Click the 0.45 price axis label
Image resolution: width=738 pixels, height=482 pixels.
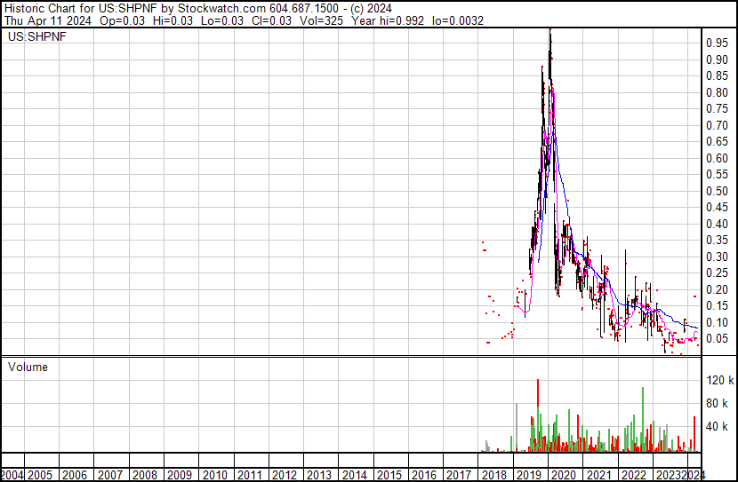(x=717, y=207)
